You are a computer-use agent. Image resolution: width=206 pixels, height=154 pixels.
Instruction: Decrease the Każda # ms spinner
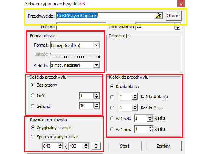click(x=135, y=109)
